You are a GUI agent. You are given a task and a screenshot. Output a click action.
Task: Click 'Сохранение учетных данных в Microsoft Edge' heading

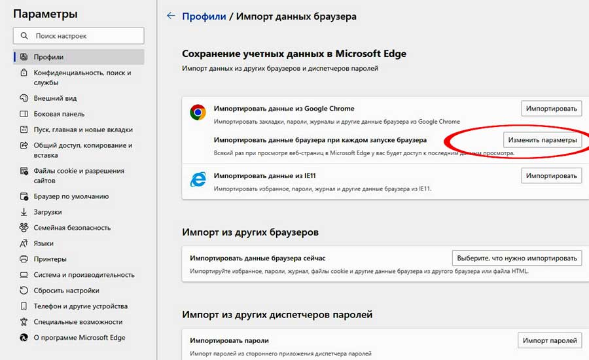294,54
